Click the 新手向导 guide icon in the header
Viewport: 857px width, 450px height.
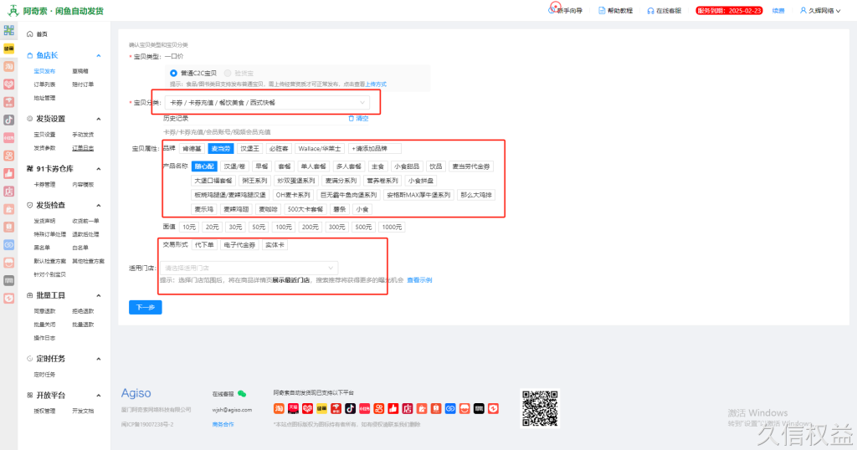click(552, 10)
